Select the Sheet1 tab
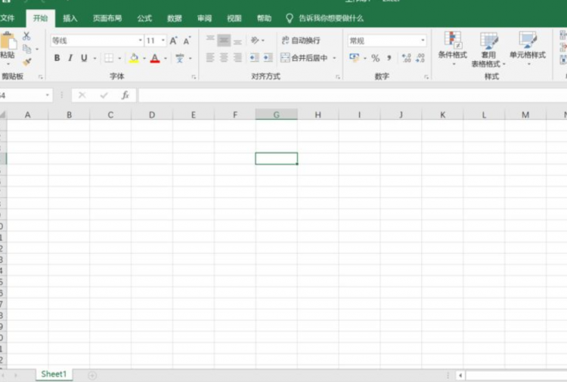Screen dimensions: 567x382 coord(54,374)
